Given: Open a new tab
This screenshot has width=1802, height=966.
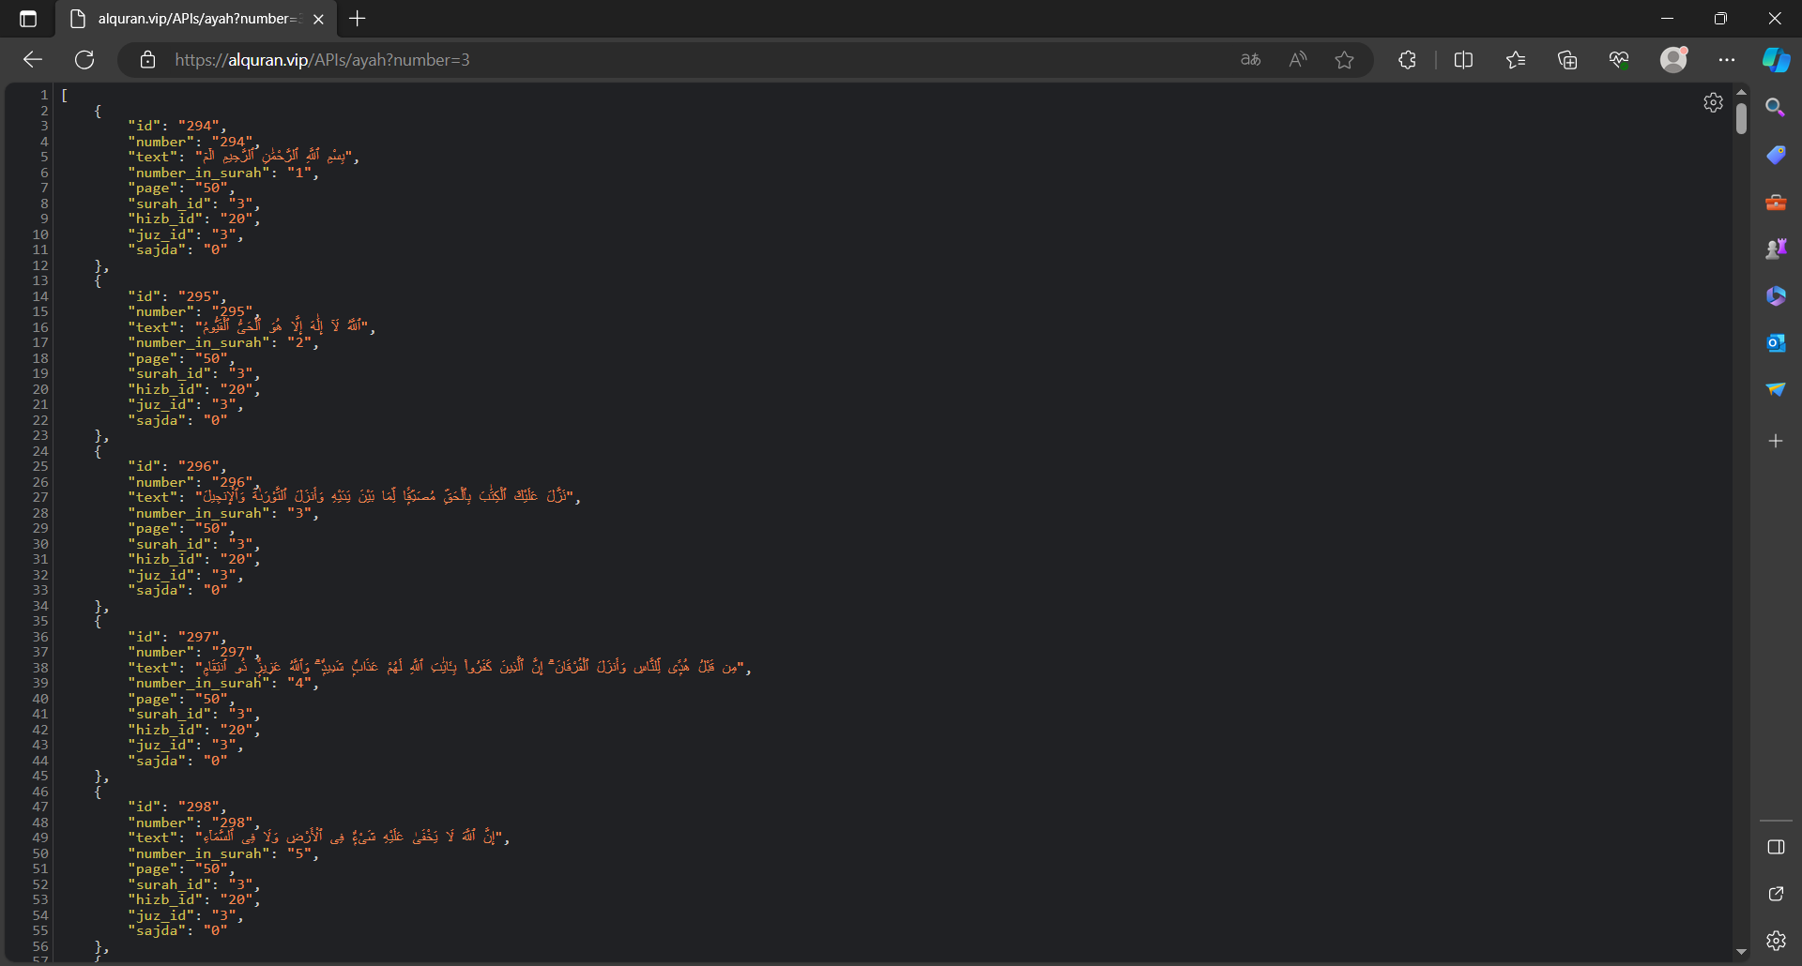Looking at the screenshot, I should [x=358, y=19].
